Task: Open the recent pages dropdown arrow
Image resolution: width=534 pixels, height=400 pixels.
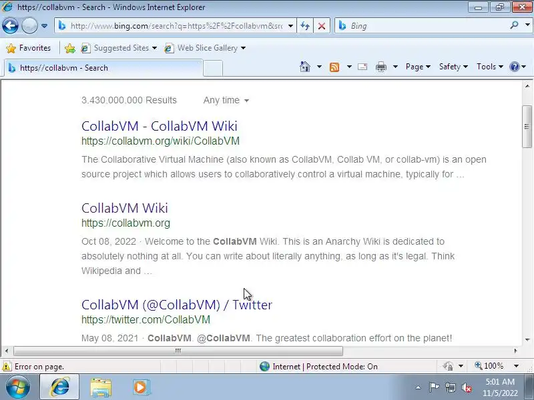Action: [x=44, y=26]
